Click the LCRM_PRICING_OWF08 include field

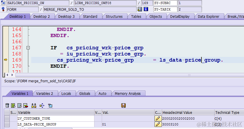point(105,3)
